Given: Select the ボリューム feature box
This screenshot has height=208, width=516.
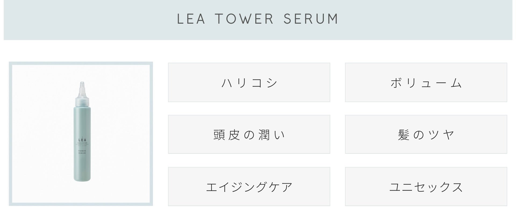Looking at the screenshot, I should coord(426,83).
